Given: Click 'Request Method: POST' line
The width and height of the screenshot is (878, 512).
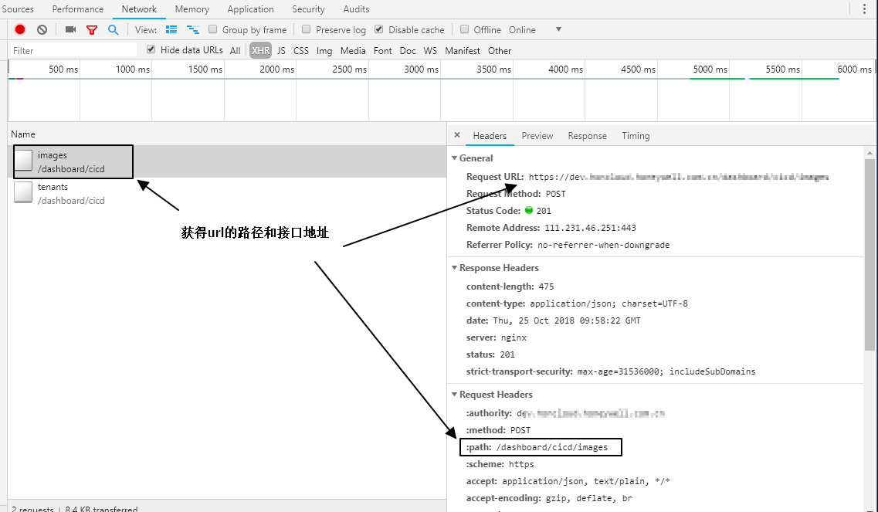Looking at the screenshot, I should (x=516, y=194).
